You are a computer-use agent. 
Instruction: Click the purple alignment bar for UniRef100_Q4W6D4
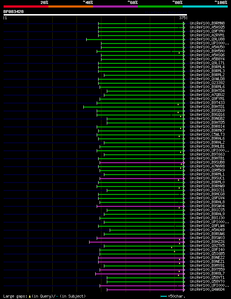tap(145, 290)
